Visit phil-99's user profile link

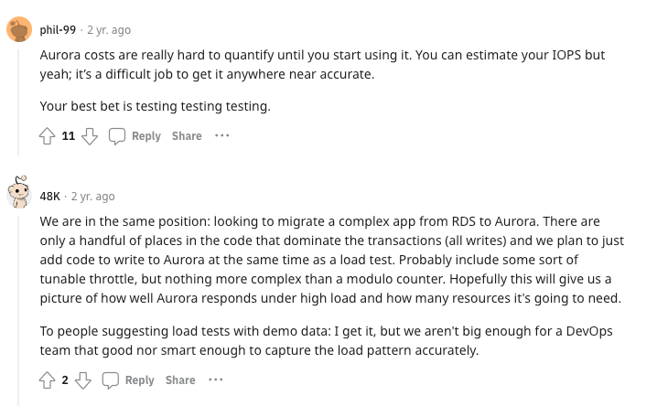click(x=58, y=30)
